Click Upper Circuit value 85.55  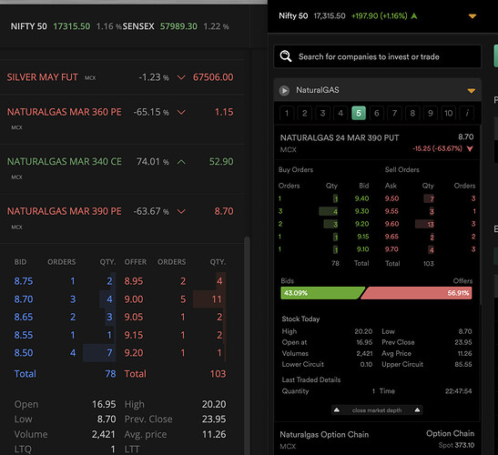point(463,364)
